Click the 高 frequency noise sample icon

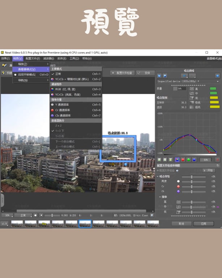coord(192,89)
